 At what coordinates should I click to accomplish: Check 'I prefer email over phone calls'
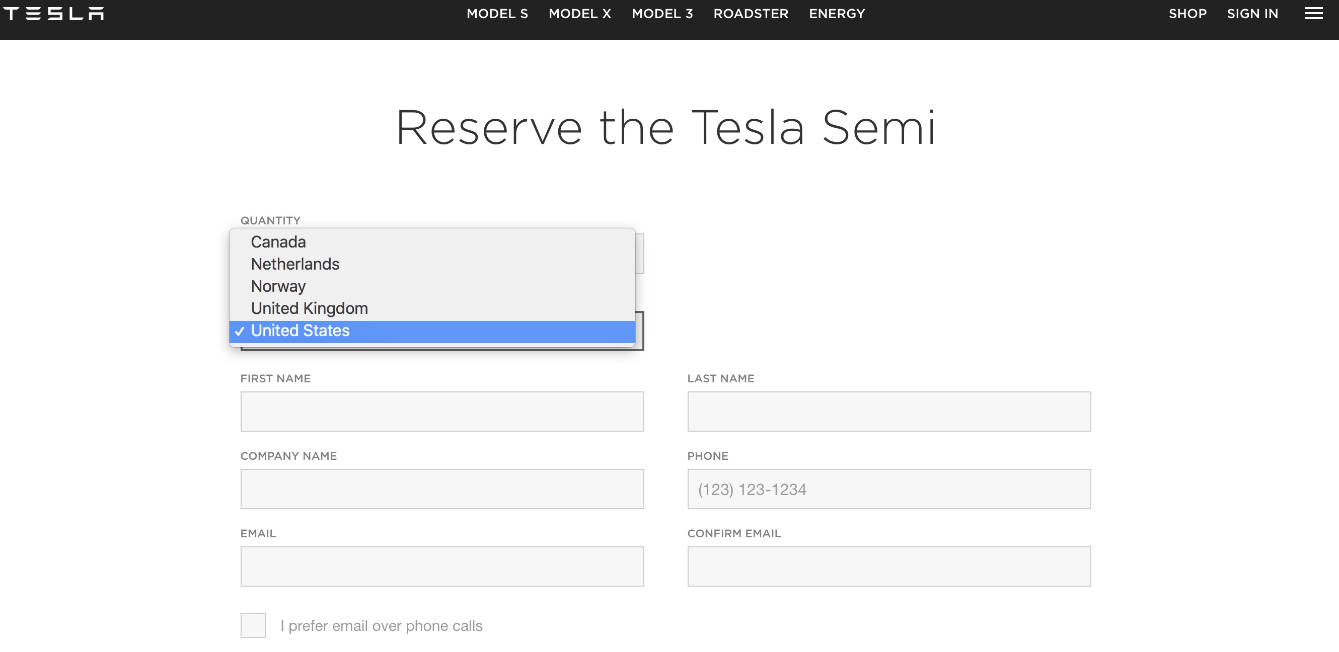point(253,625)
